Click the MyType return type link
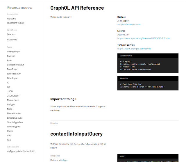Viewport: 186px width, 162px height. [x=64, y=160]
